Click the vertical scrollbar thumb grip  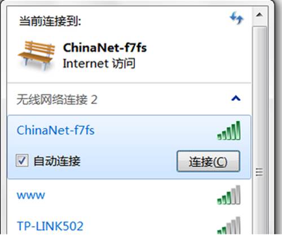pos(259,172)
